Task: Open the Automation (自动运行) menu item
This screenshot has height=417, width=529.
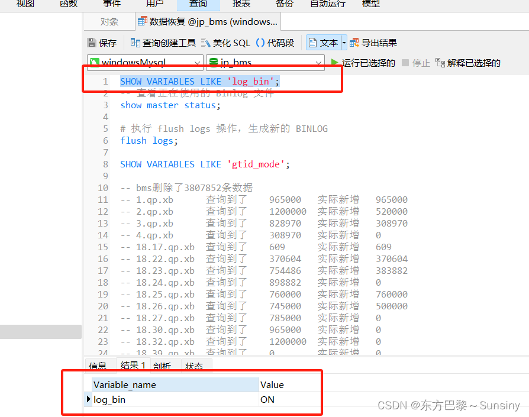Action: [328, 4]
